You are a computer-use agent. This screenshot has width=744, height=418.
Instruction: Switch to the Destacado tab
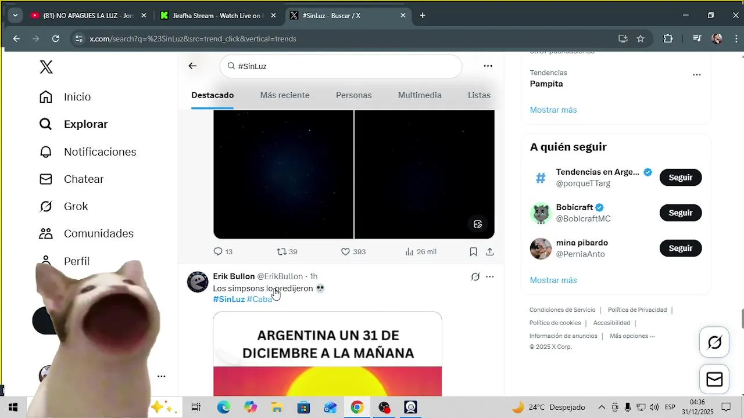tap(213, 95)
